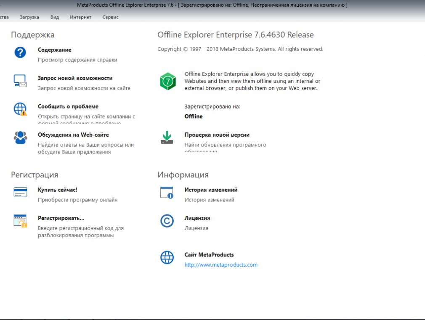Click the bold Offline registered name
This screenshot has width=425, height=320.
tap(194, 116)
